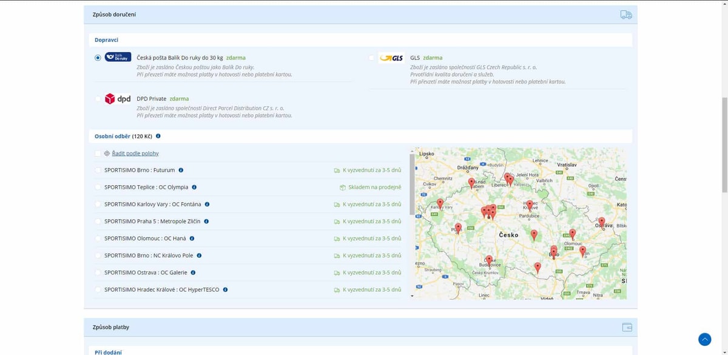Click the DPD carrier logo
Viewport: 728px width, 355px height.
coord(118,98)
